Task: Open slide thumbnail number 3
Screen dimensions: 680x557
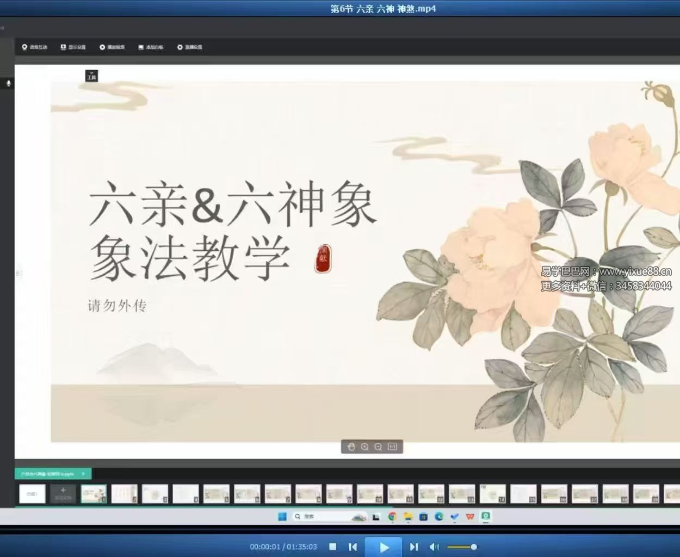Action: pyautogui.click(x=155, y=494)
